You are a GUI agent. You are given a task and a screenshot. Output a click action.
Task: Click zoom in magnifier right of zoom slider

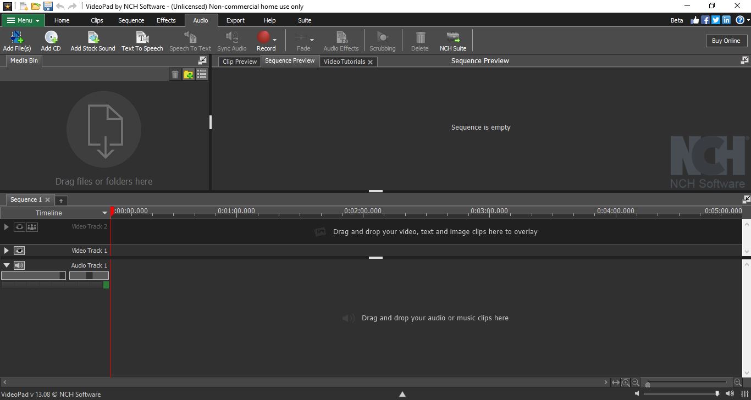737,382
